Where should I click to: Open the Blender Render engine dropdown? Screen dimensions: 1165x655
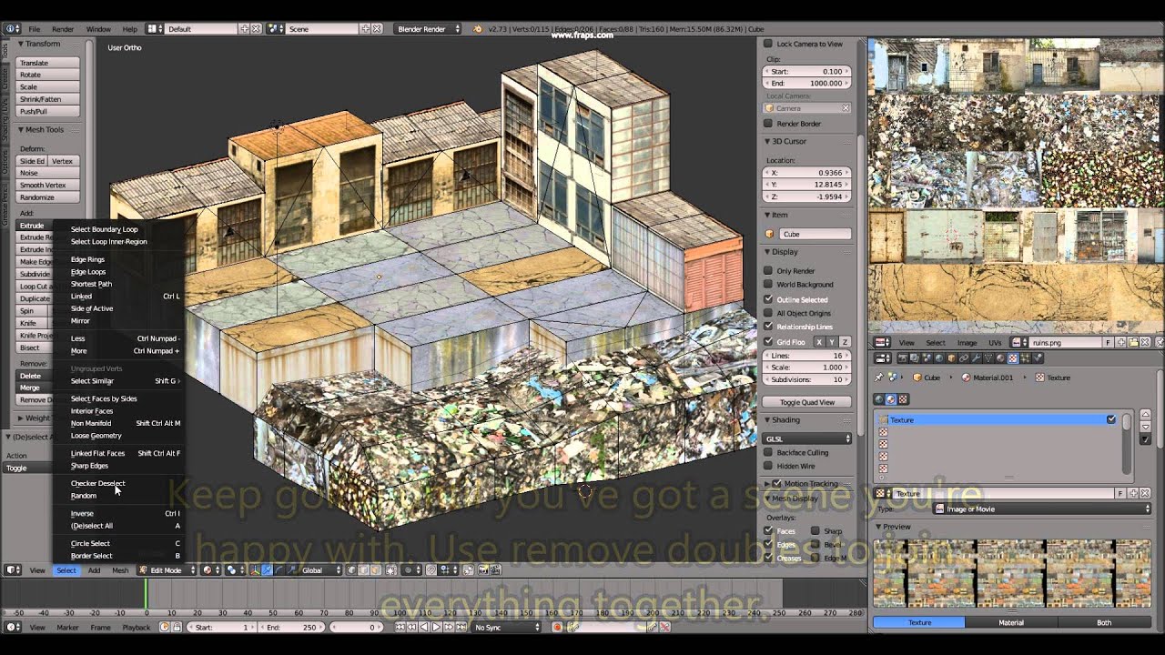click(428, 29)
